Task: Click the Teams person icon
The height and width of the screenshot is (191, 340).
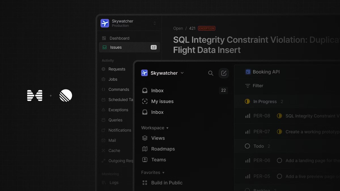Action: pyautogui.click(x=145, y=160)
